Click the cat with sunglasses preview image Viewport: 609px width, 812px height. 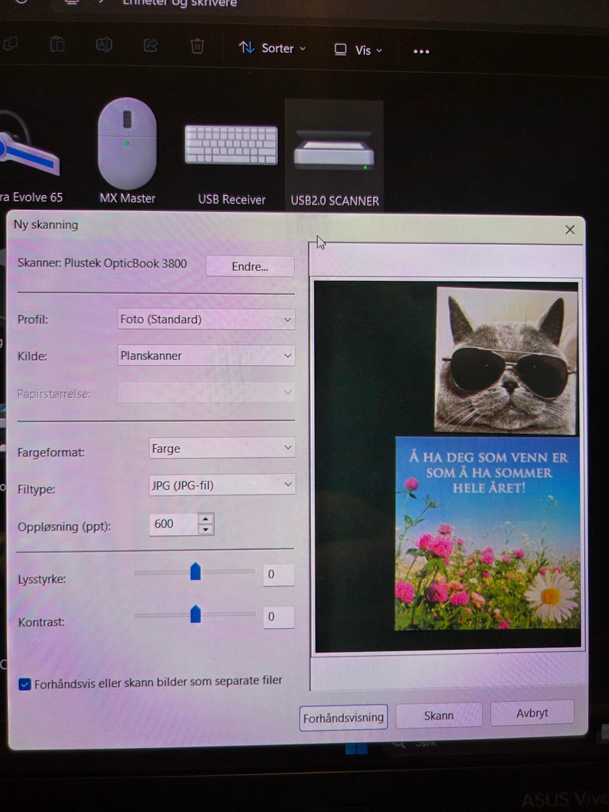tap(506, 360)
